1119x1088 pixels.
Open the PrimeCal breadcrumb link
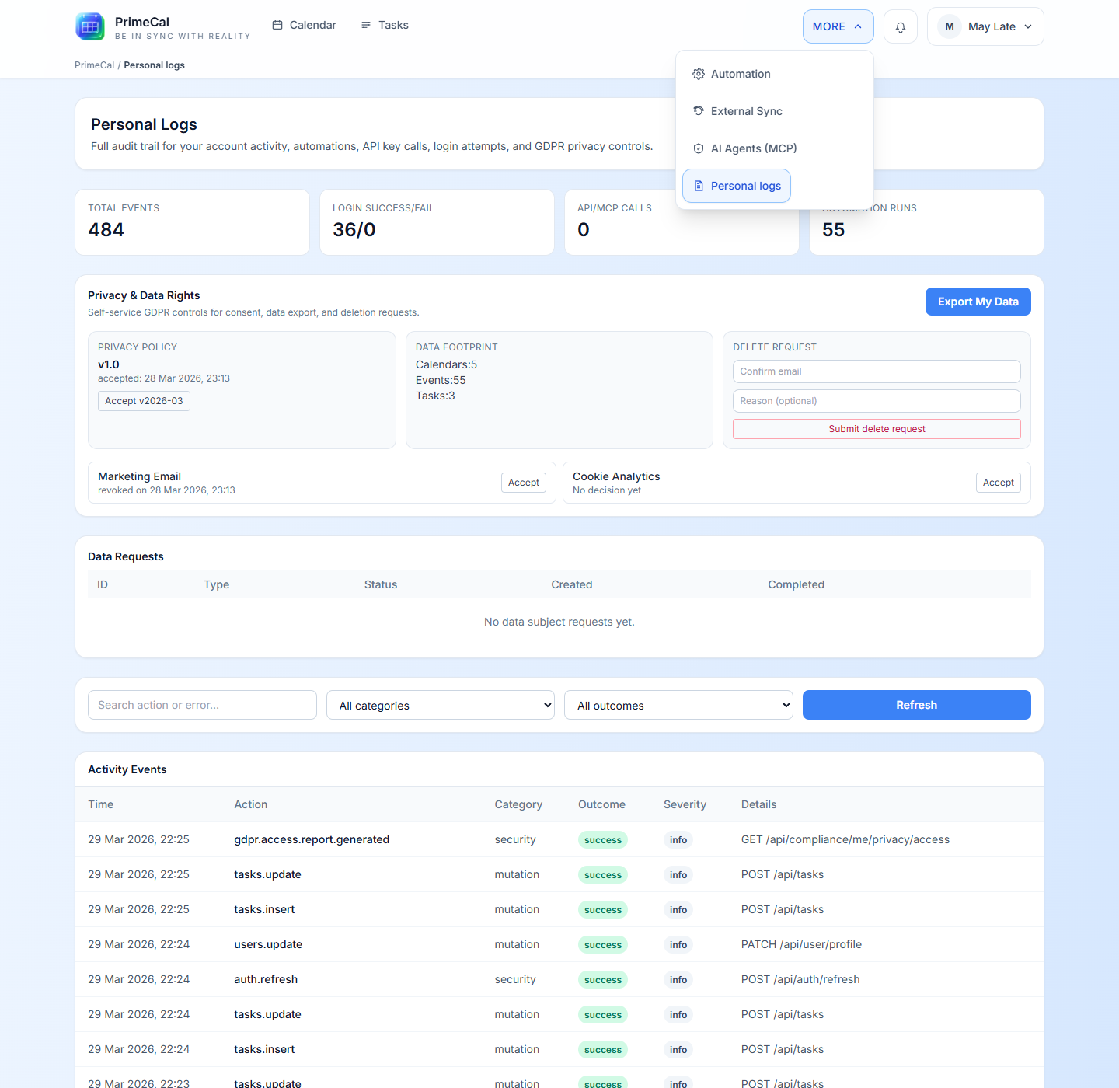click(93, 65)
